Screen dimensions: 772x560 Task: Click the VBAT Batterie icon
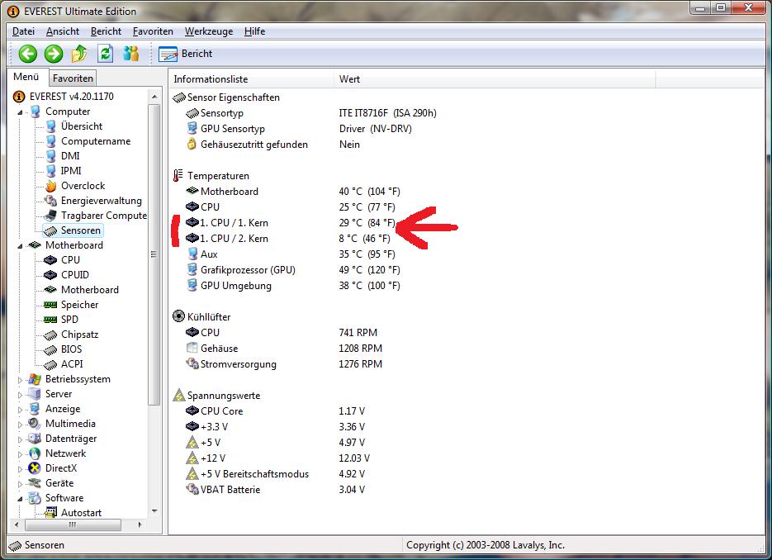point(192,489)
